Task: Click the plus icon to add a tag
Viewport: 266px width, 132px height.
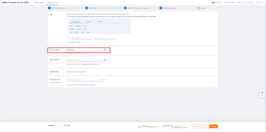Action: coord(69,42)
